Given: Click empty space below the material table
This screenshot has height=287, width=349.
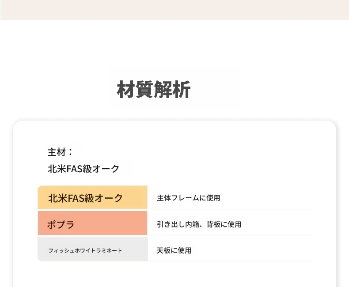Looking at the screenshot, I should click(x=174, y=275).
